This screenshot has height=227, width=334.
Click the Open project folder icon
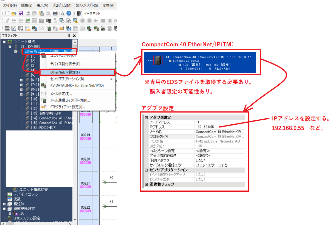[x=14, y=13]
